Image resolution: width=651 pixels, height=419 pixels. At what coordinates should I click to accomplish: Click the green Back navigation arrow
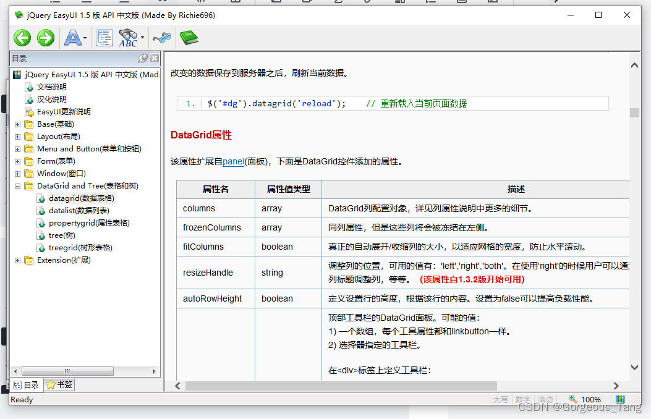click(22, 38)
